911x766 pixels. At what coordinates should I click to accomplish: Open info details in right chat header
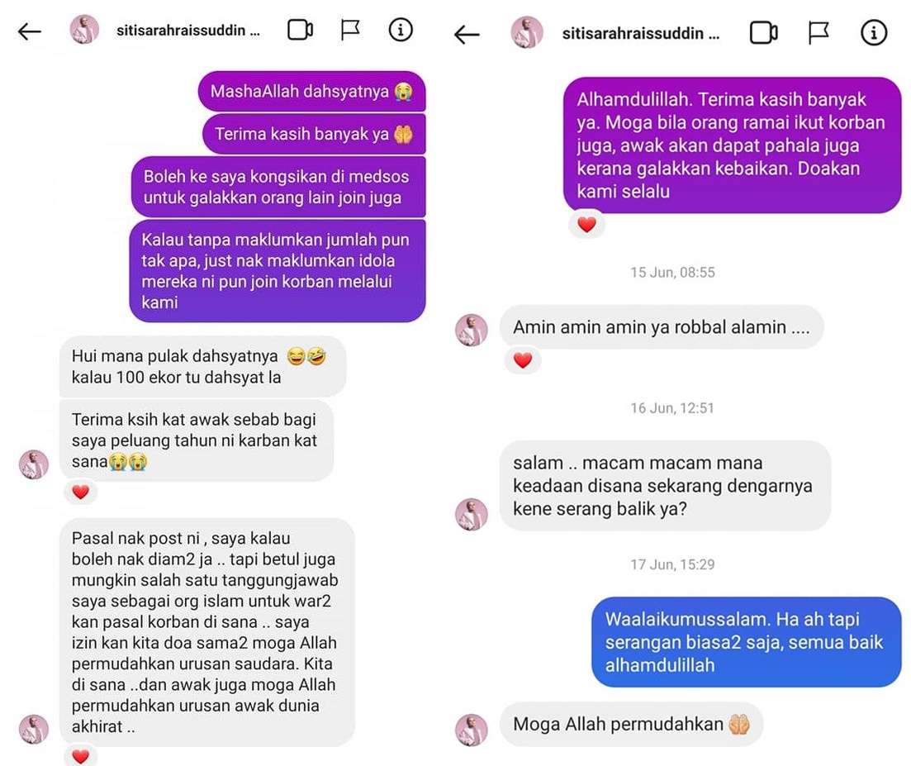click(x=873, y=32)
